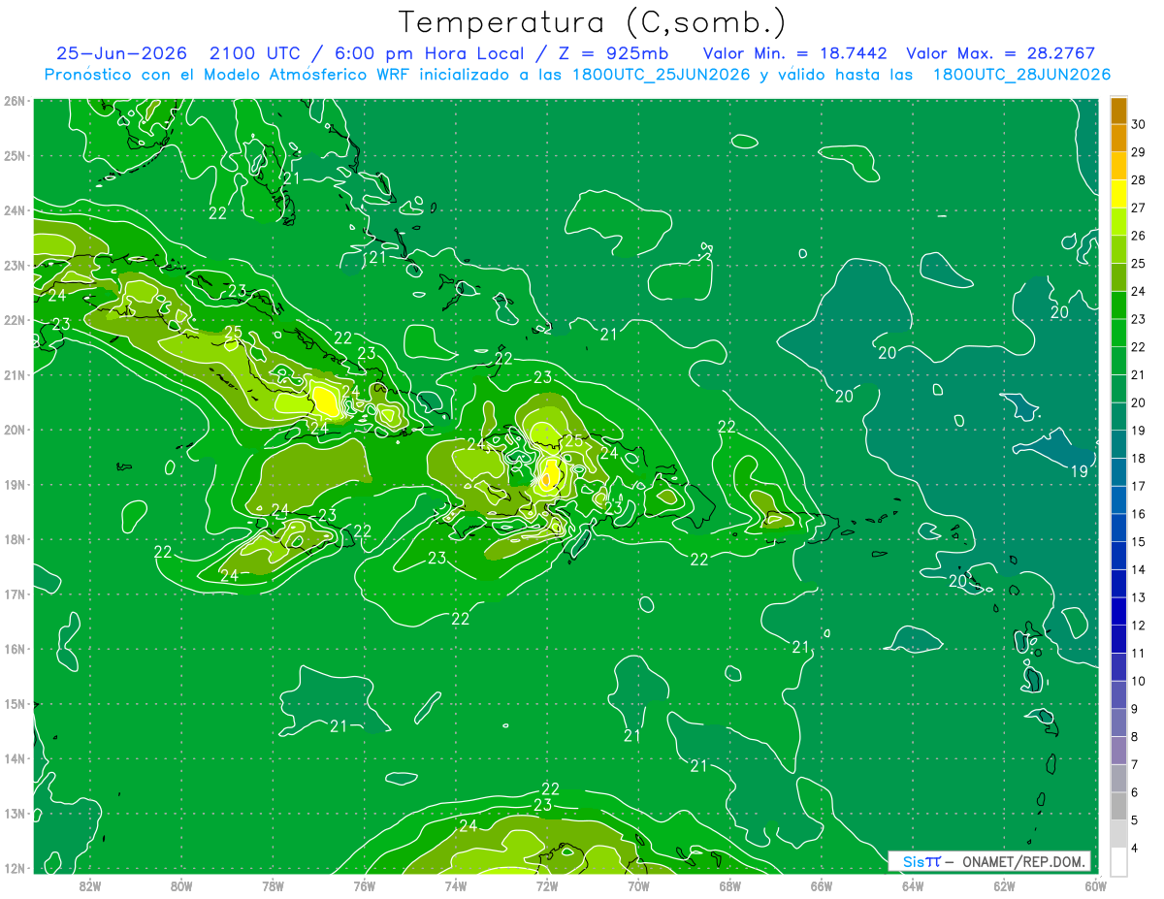This screenshot has height=899, width=1164.
Task: Click the legend value '27'
Action: [x=1139, y=208]
